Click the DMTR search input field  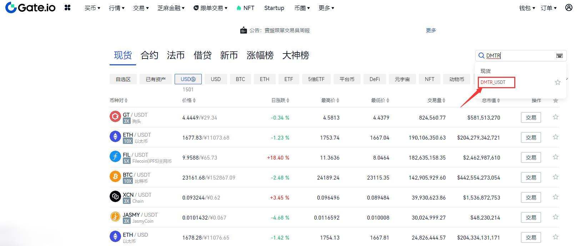click(x=518, y=56)
